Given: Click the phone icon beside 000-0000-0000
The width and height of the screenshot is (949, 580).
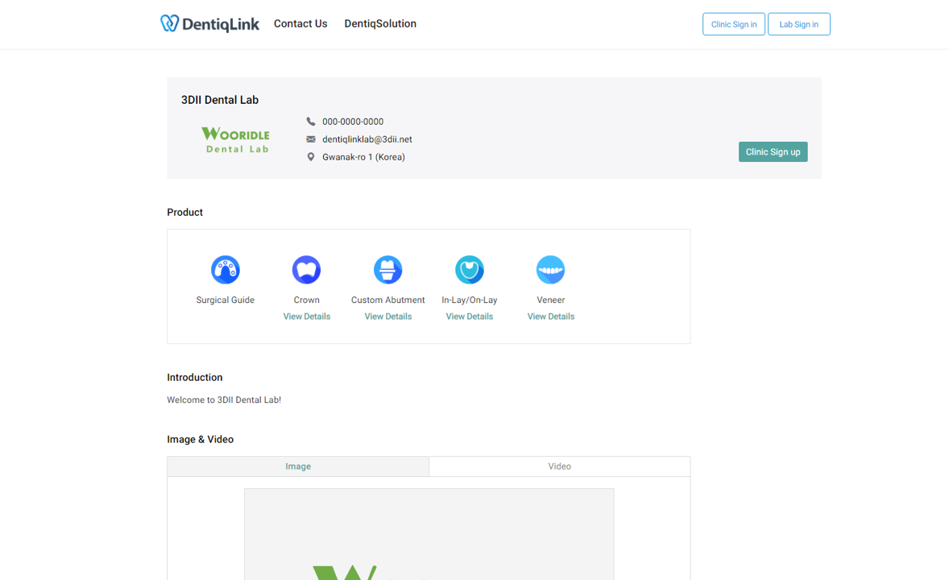Looking at the screenshot, I should coord(311,121).
